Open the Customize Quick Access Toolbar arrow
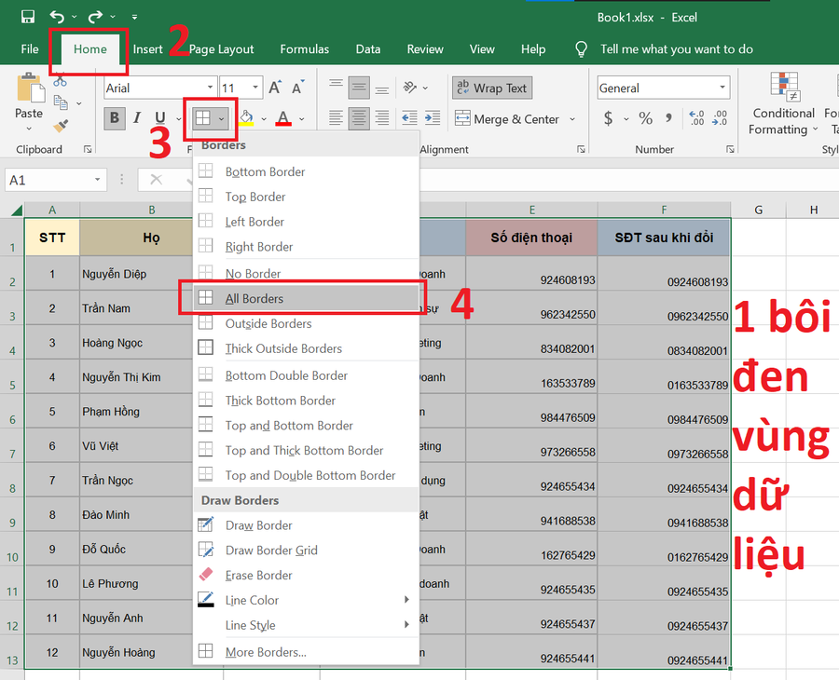 [134, 17]
